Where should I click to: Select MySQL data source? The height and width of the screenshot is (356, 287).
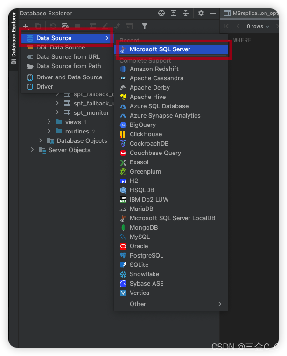click(x=171, y=237)
